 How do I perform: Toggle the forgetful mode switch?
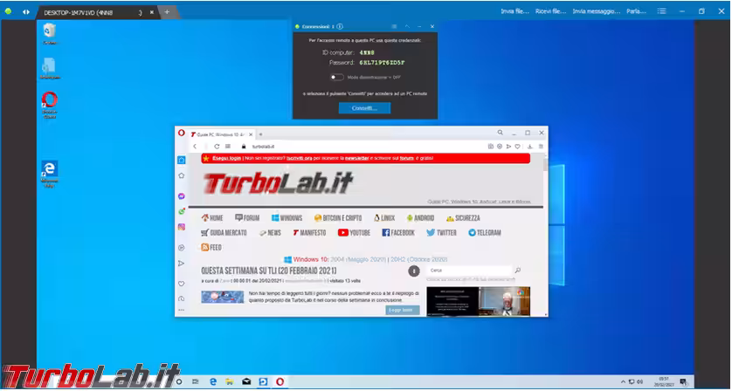click(336, 78)
